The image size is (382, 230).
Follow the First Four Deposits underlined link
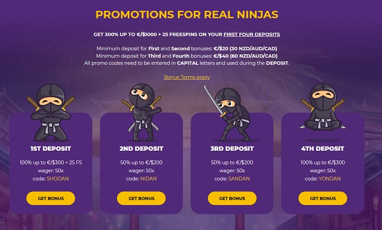(x=252, y=35)
